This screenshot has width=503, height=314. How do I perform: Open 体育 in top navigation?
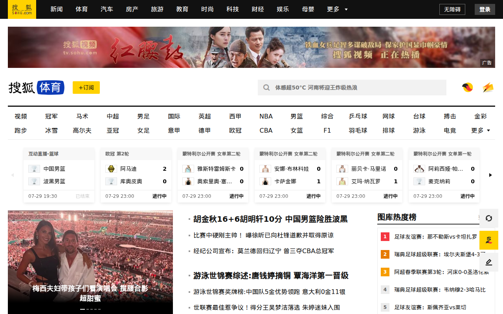[82, 9]
